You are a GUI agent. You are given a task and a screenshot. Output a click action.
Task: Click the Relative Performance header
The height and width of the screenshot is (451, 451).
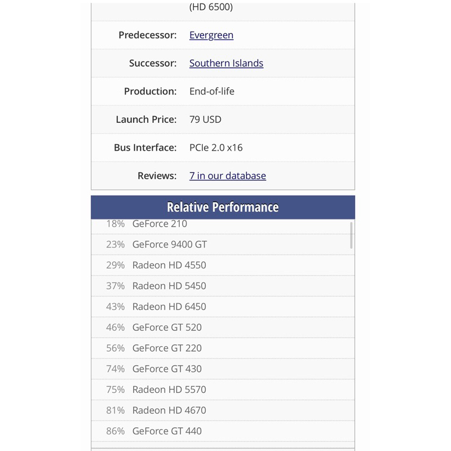click(x=223, y=207)
